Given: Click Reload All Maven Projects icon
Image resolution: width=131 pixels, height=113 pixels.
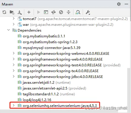Looking at the screenshot, I should 4,12.
